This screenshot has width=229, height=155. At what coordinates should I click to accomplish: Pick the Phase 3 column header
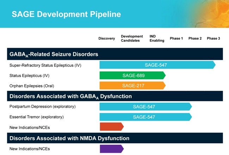pos(213,38)
